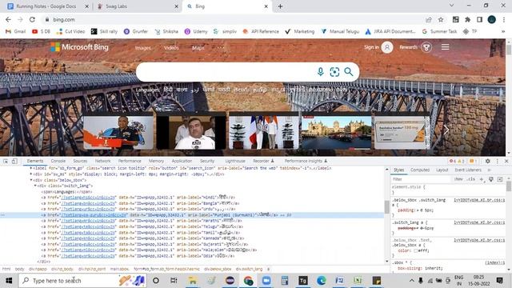Open Videos link on Bing
The image size is (512, 288).
click(x=171, y=48)
